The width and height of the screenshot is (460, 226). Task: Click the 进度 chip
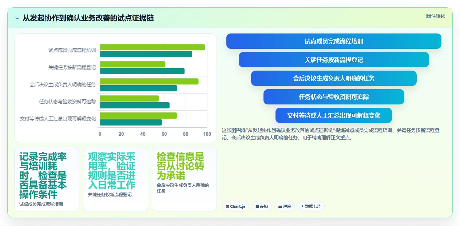click(x=285, y=206)
